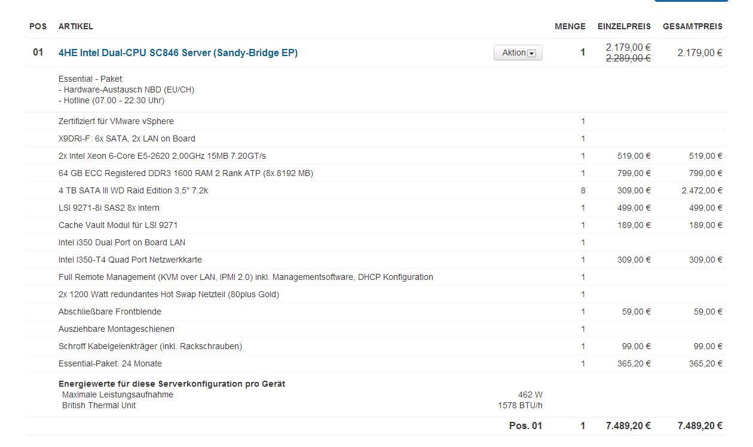Click the LSI 9271-8i SAS2 item
The height and width of the screenshot is (447, 753).
tap(109, 208)
